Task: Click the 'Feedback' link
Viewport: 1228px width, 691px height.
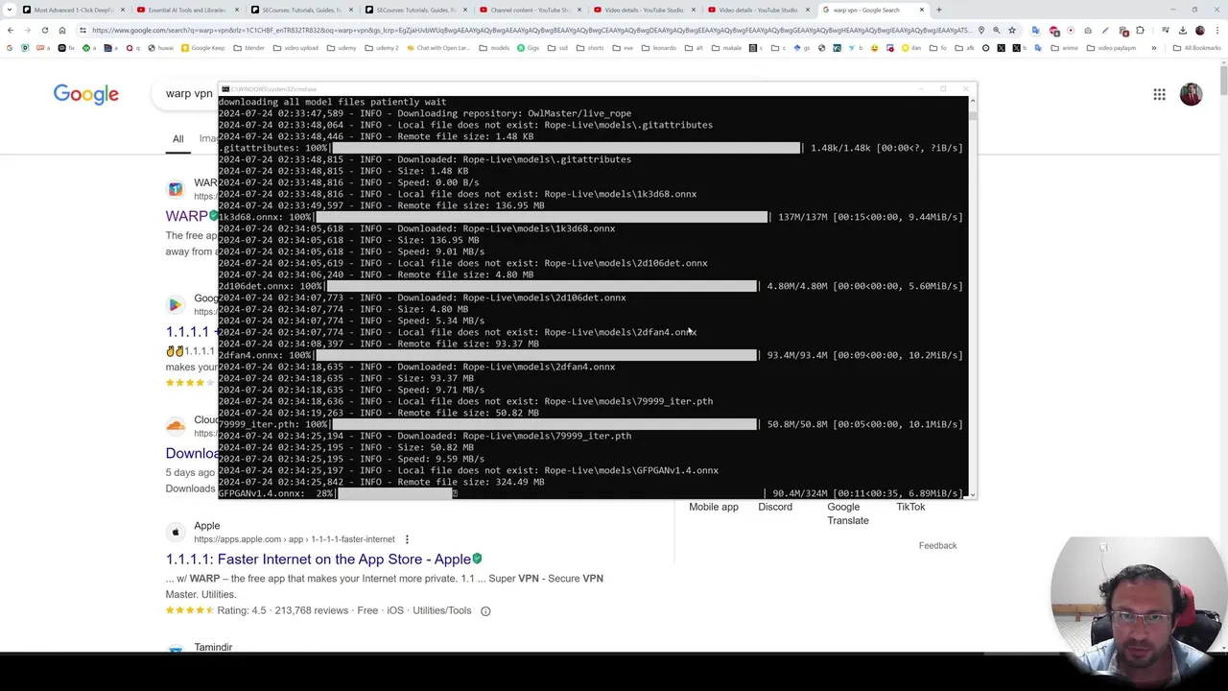Action: point(937,546)
